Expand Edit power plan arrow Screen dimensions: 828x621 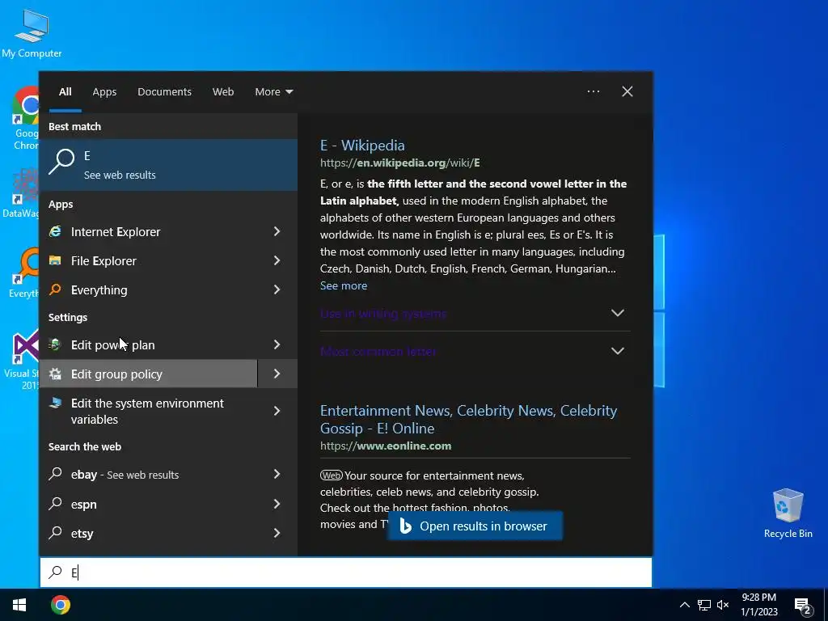(x=277, y=344)
